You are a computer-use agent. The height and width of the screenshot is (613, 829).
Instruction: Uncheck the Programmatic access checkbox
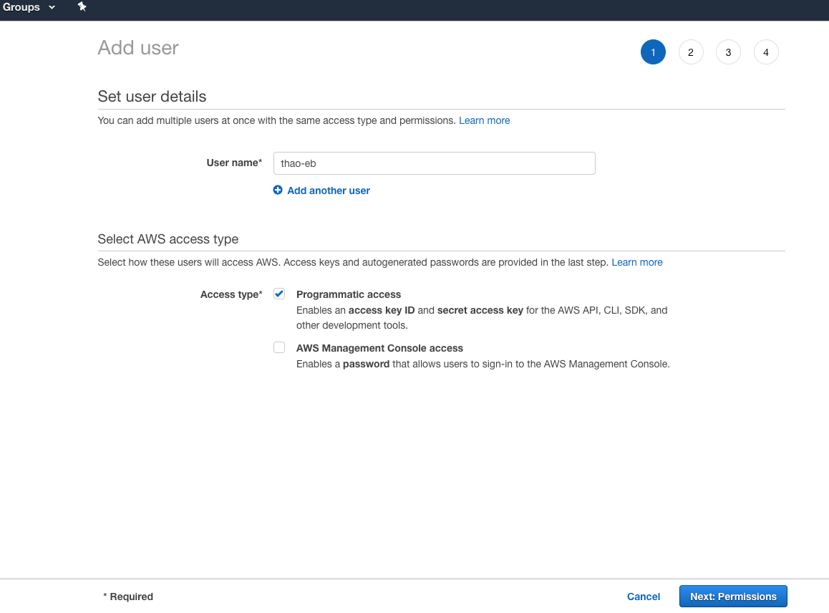tap(279, 294)
